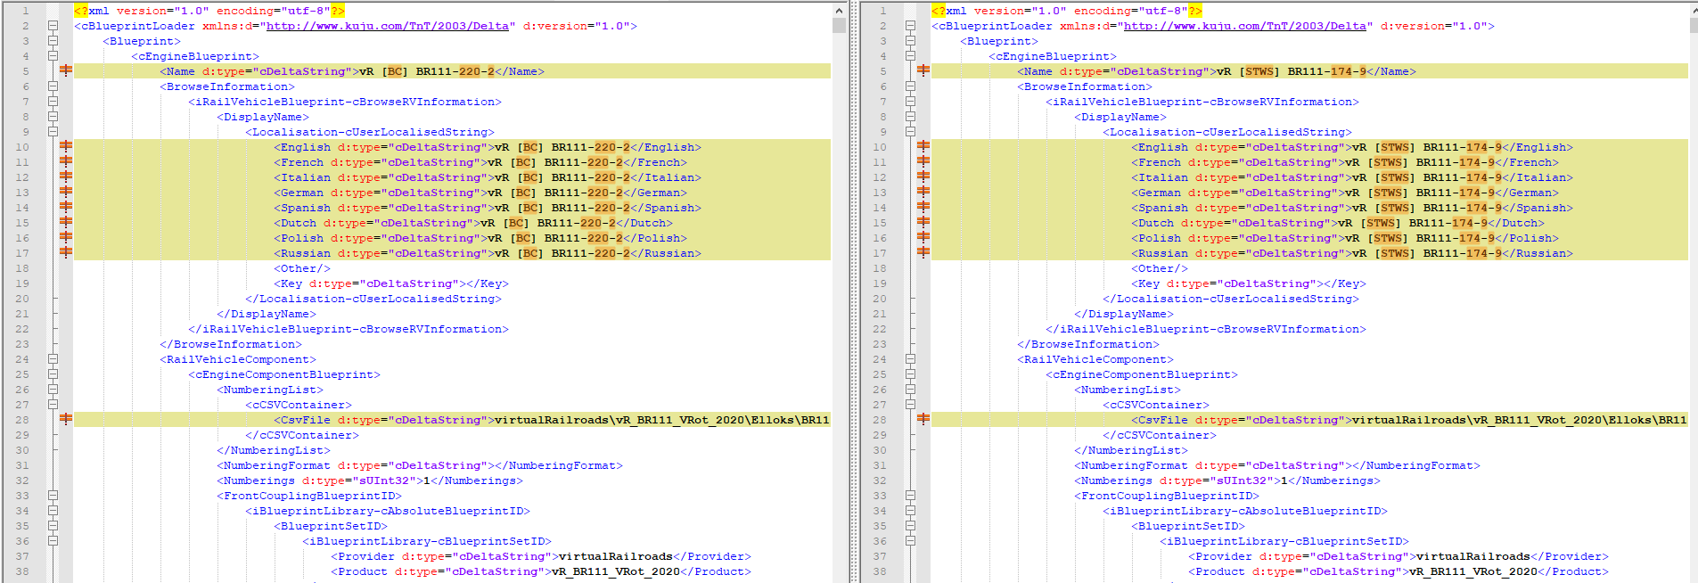The height and width of the screenshot is (583, 1698).
Task: Click the Name line with [BC] BR111-220-2
Action: coord(453,71)
